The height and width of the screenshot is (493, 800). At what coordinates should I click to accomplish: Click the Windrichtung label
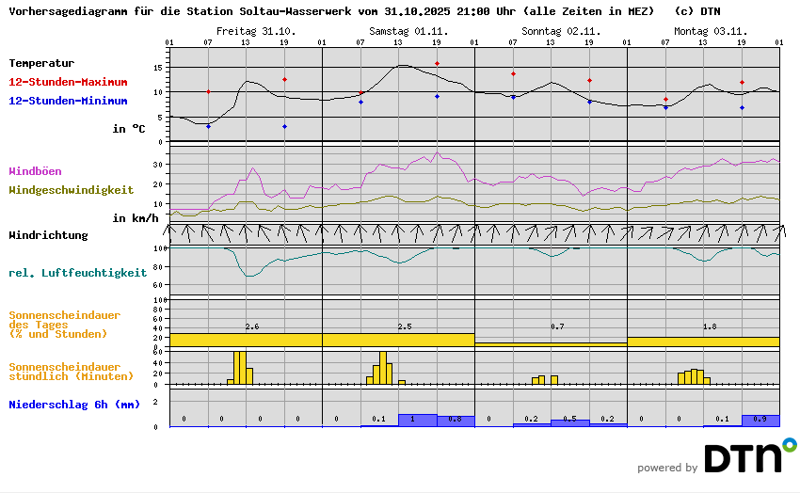coord(48,235)
